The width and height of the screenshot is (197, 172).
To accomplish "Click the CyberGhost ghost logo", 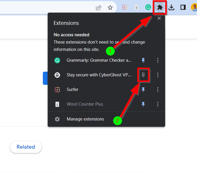I will pyautogui.click(x=57, y=75).
